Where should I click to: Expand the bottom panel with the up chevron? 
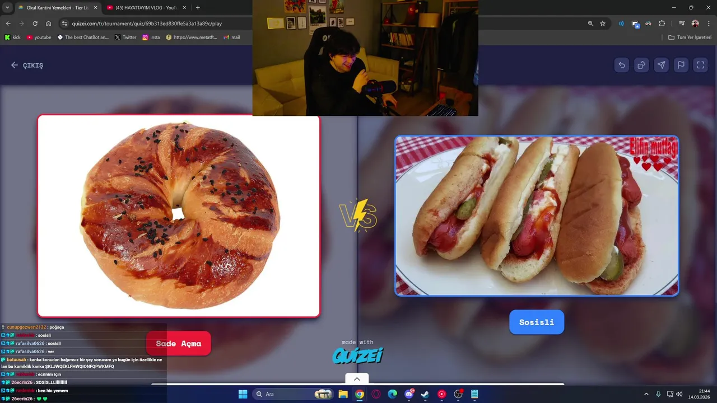click(x=357, y=379)
